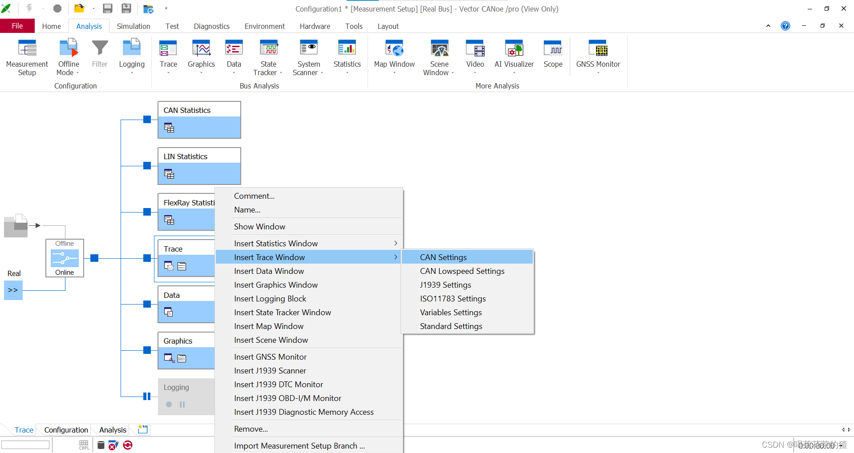Click the CAN Statistics block window icon
The image size is (854, 453).
pyautogui.click(x=169, y=128)
